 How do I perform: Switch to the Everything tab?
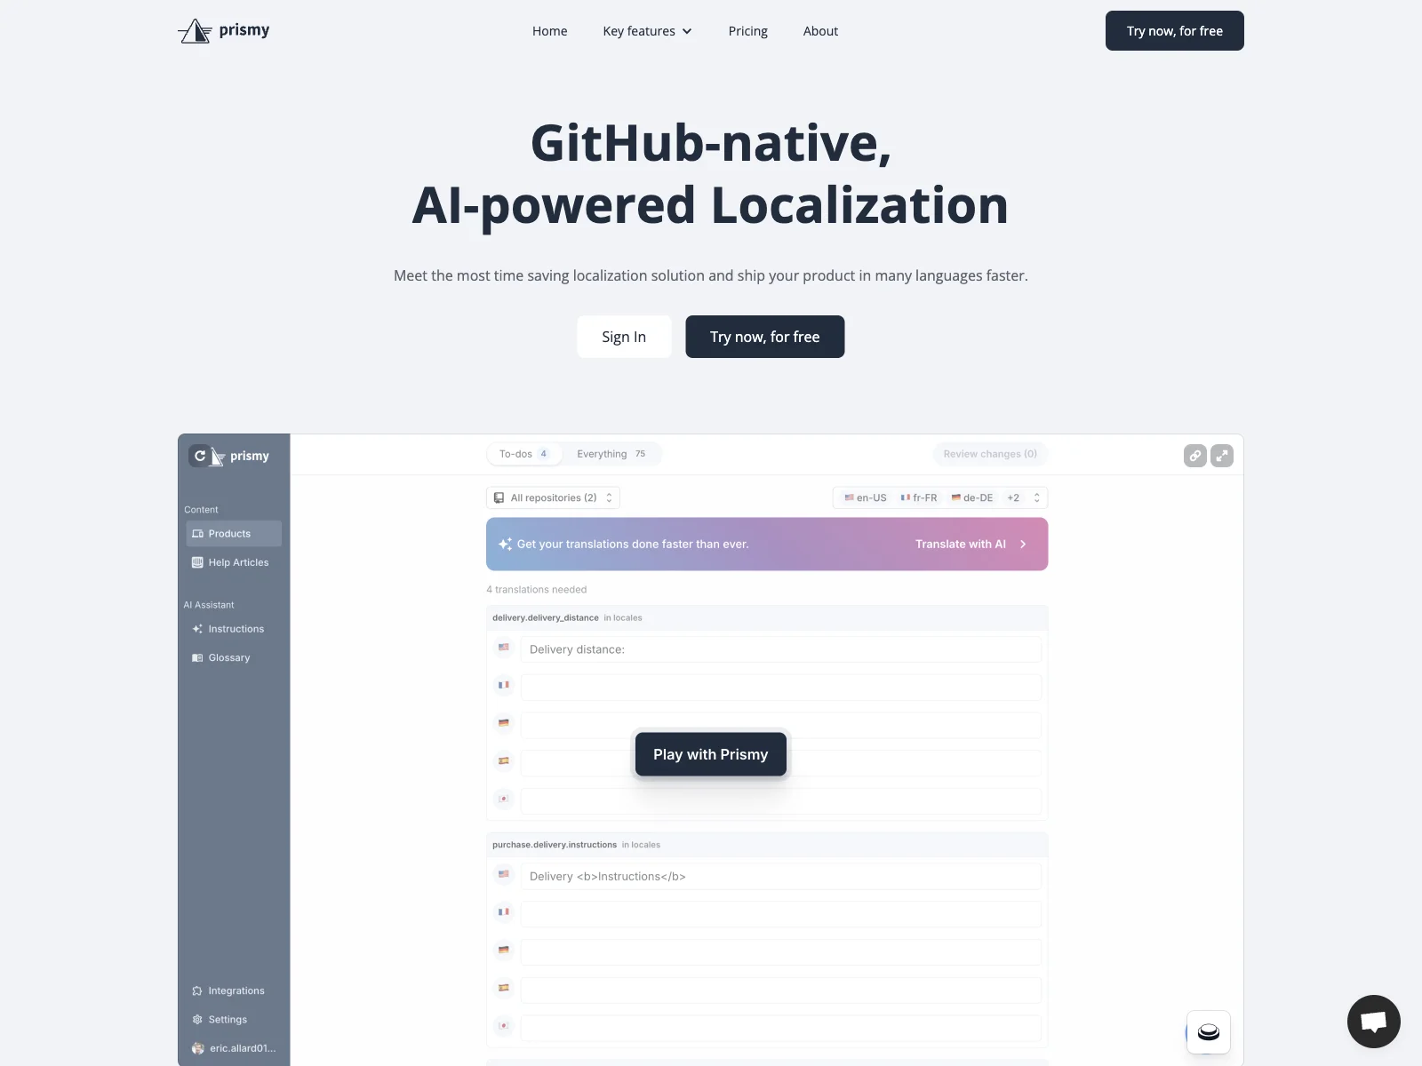click(611, 454)
